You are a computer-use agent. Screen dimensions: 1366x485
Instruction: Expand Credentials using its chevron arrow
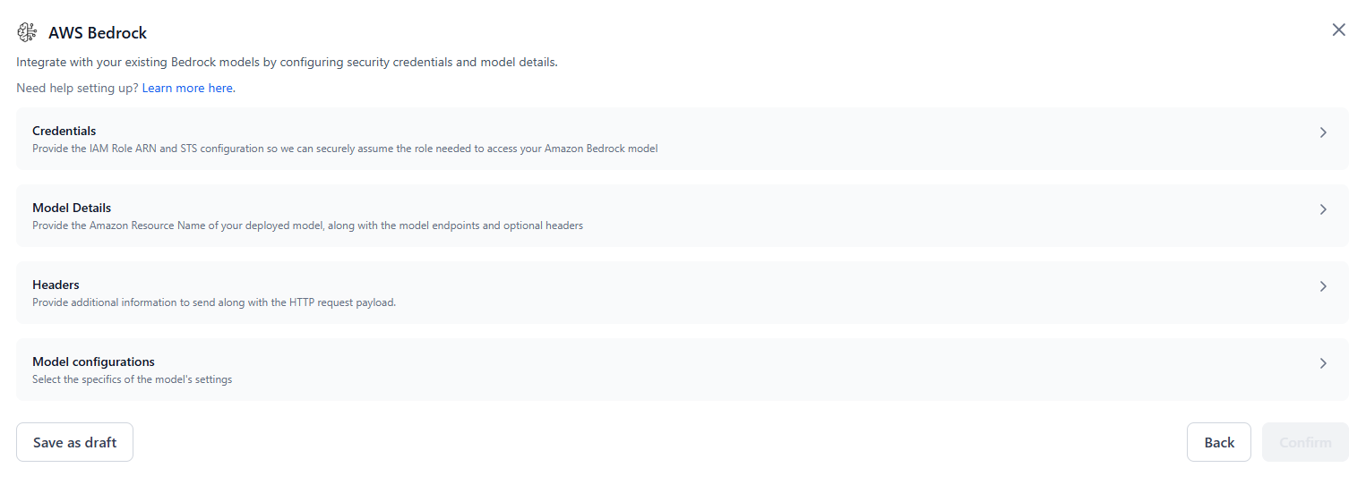(1323, 132)
